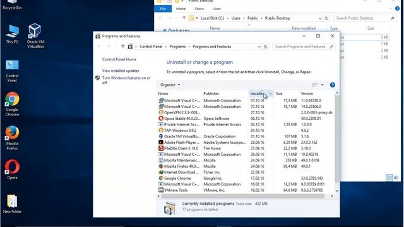This screenshot has height=227, width=404.
Task: Open the View tab in File Explorer
Action: (217, 9)
